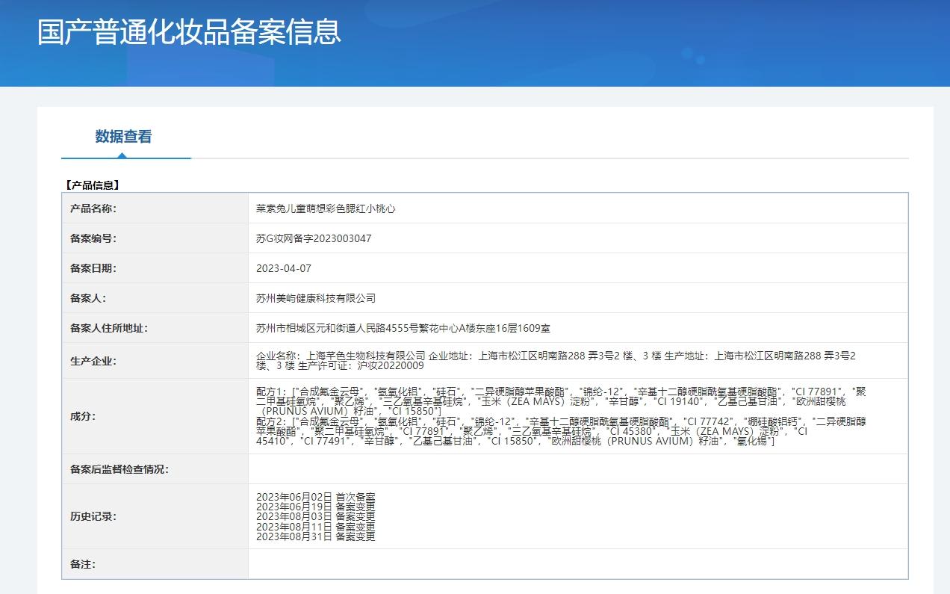Click the filer address in 苏州市相城区
The width and height of the screenshot is (950, 594).
(x=403, y=328)
